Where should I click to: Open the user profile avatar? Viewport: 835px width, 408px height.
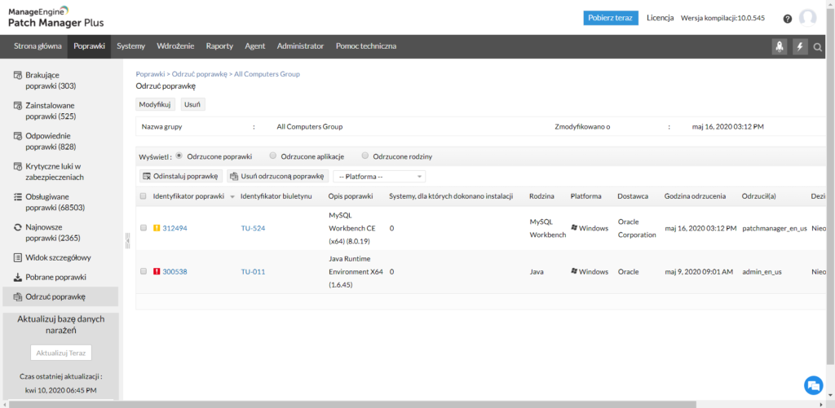click(807, 18)
